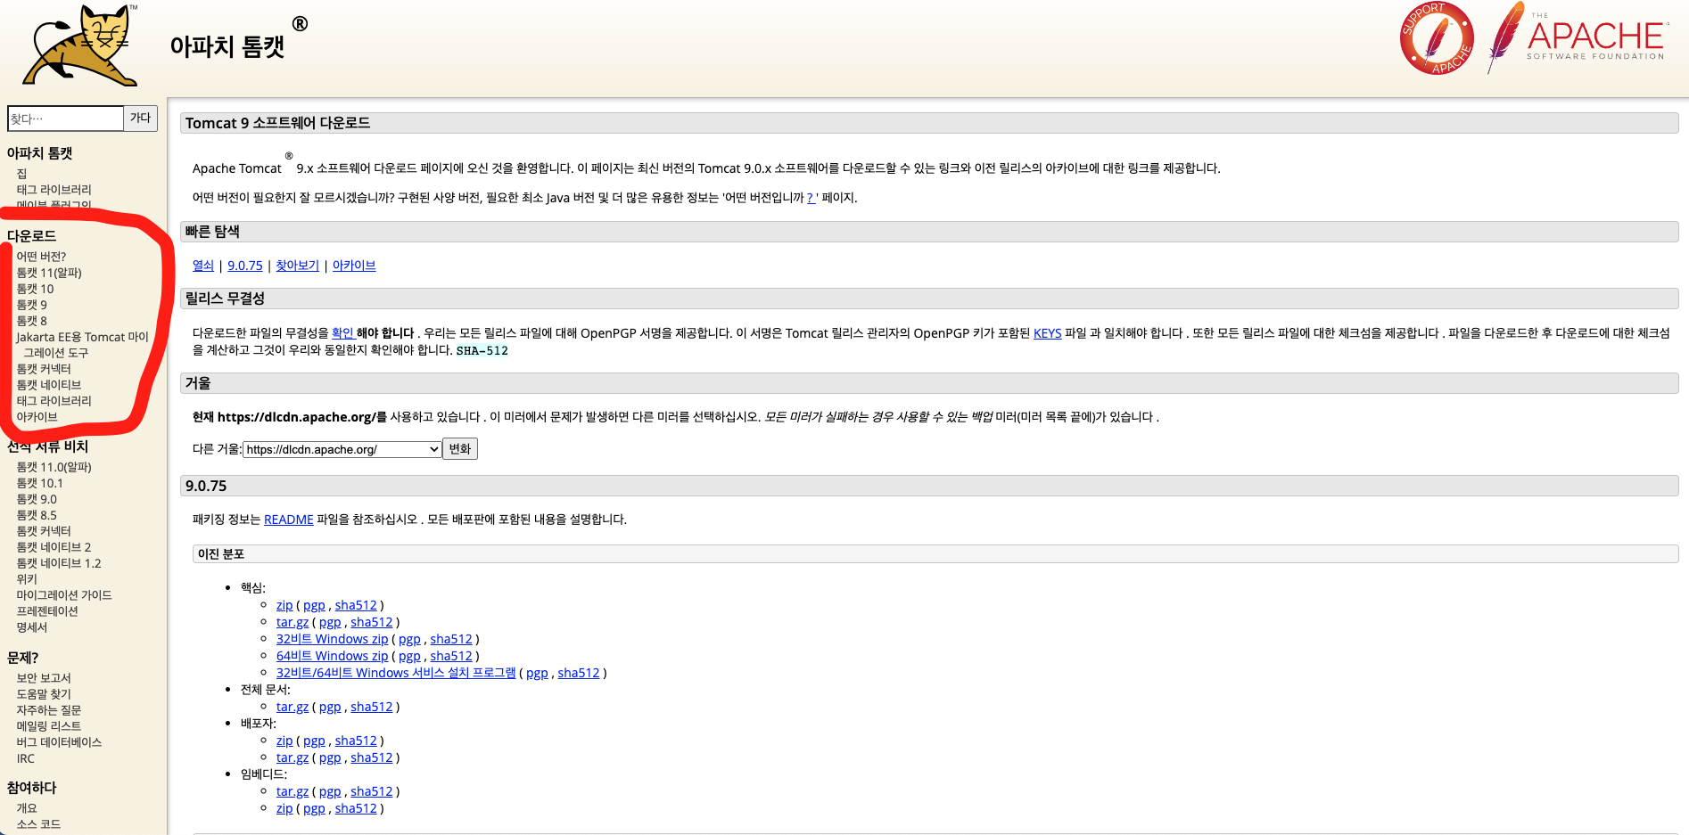Open the 확인 verify link

coord(343,333)
